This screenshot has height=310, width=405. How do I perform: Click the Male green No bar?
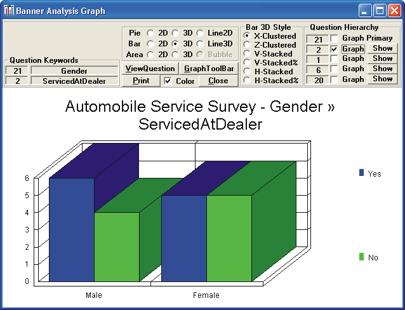(117, 247)
